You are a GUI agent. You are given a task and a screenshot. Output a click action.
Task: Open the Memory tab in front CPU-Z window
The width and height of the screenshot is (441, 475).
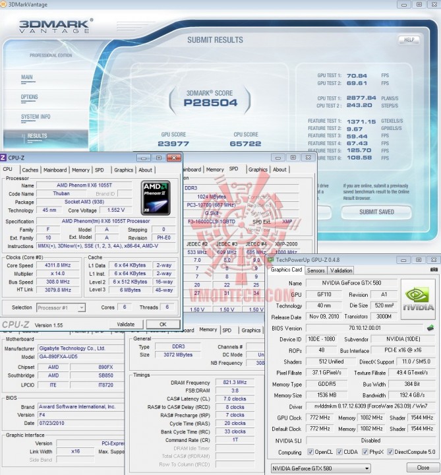pyautogui.click(x=80, y=170)
